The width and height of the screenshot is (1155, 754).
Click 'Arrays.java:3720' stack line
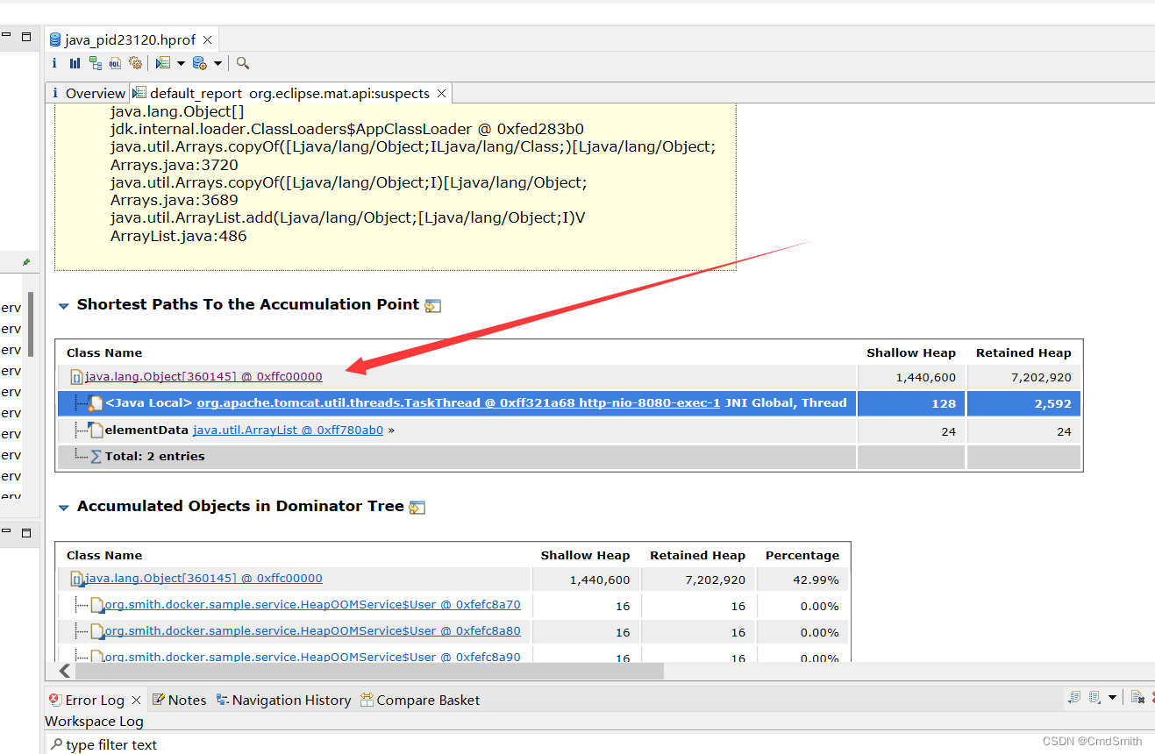click(x=174, y=165)
